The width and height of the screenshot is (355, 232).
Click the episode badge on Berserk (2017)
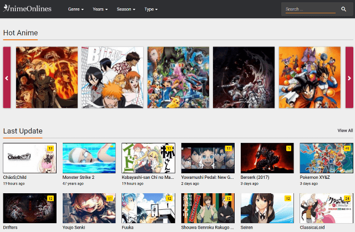pyautogui.click(x=288, y=148)
